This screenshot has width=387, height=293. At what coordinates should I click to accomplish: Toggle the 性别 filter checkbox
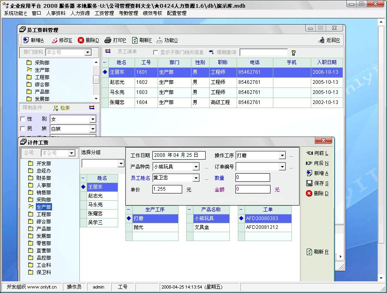(x=23, y=119)
